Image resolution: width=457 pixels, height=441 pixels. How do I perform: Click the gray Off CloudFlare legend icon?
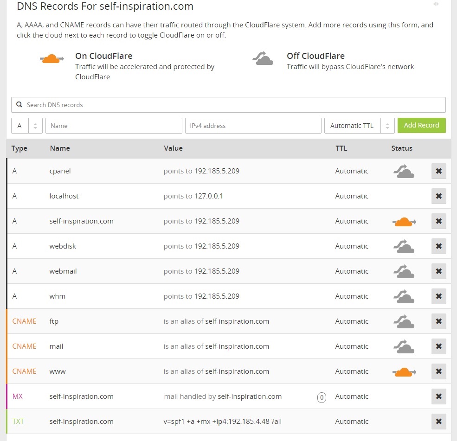(x=263, y=58)
